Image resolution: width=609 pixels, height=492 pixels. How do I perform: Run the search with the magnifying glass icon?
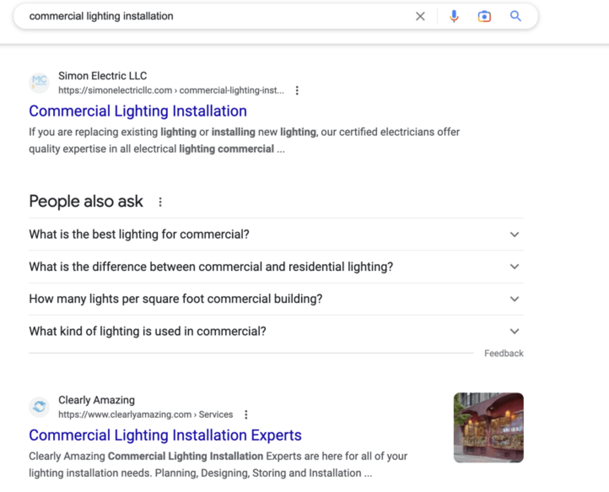pyautogui.click(x=515, y=16)
